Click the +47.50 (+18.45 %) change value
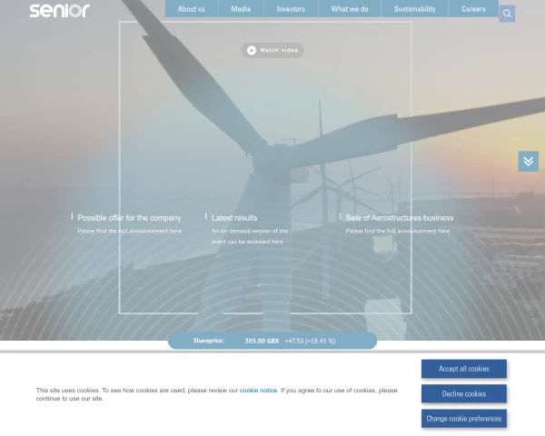 310,342
